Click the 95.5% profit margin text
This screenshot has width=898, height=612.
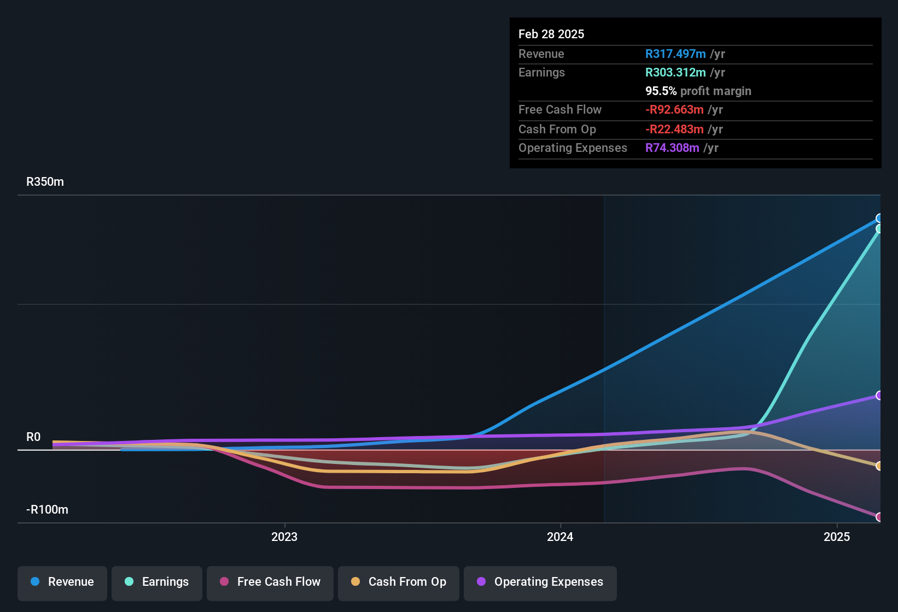click(x=698, y=91)
